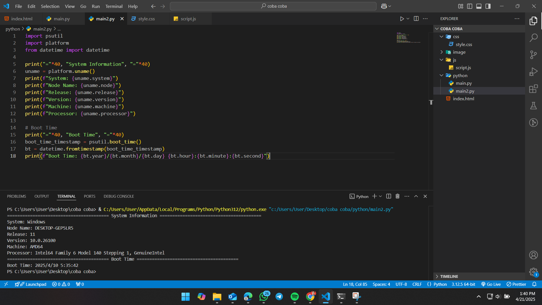Add a new terminal with plus icon
Screen dimensions: 542x305
(x=374, y=196)
